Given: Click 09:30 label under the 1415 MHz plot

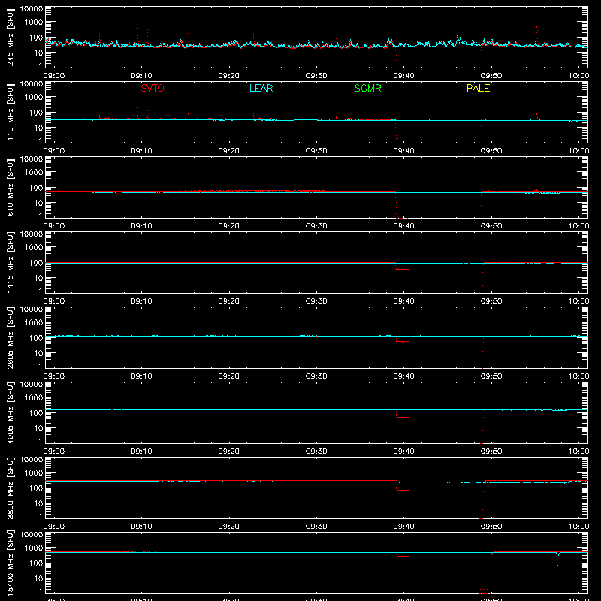Looking at the screenshot, I should (316, 301).
